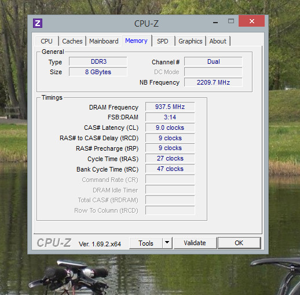Click the CPU-Z purple Z logo icon
300x295 pixels.
(38, 23)
